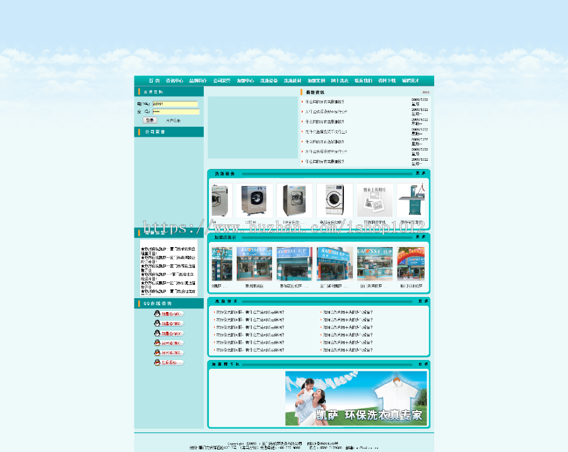This screenshot has width=568, height=452.
Task: Click the empty slideshow panel beside 最新资讯
Action: [252, 127]
